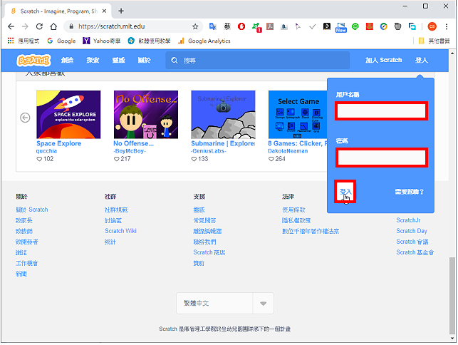Click the header sign-in link
The image size is (458, 345).
pos(422,60)
